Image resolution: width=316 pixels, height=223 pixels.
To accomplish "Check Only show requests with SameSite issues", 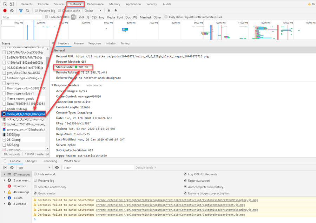I will point(166,17).
